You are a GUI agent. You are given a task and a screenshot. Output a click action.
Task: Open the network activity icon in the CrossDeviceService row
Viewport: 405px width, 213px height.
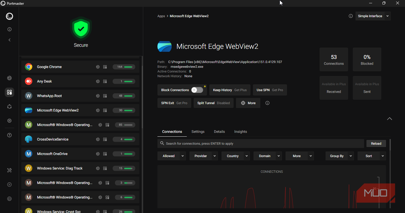tap(98, 139)
